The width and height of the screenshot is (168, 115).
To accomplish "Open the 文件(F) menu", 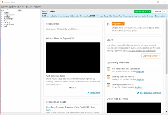I will [x=4, y=7].
